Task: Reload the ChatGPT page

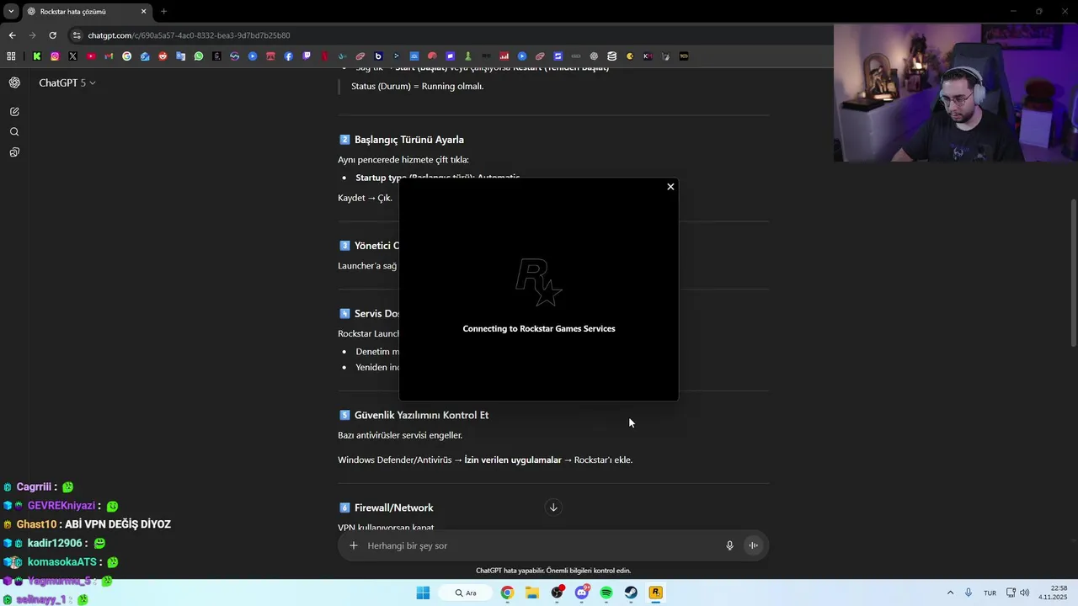Action: click(x=52, y=35)
